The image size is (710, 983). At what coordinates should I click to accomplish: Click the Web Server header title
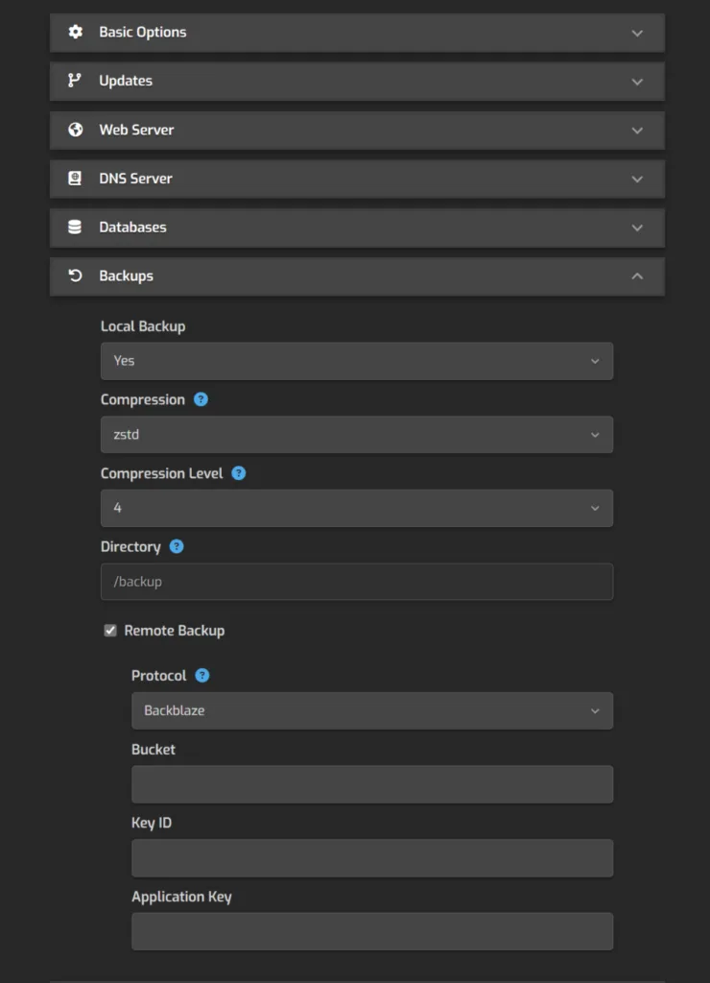136,130
